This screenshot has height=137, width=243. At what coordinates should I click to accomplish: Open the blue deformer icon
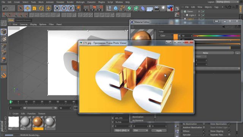[143, 8]
